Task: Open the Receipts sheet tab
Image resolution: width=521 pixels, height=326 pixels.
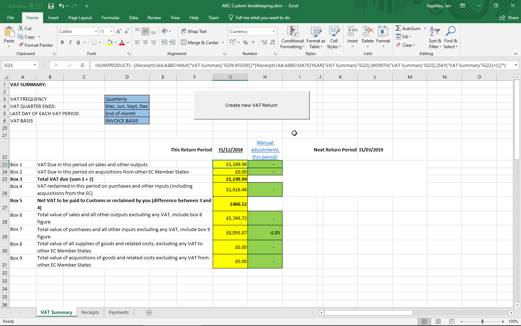Action: [x=90, y=312]
